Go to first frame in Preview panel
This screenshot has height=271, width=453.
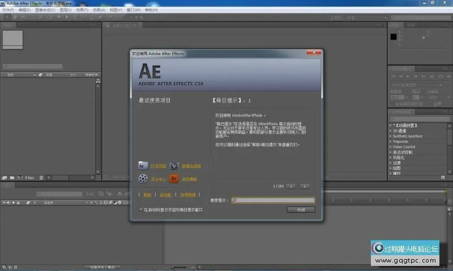pyautogui.click(x=393, y=76)
